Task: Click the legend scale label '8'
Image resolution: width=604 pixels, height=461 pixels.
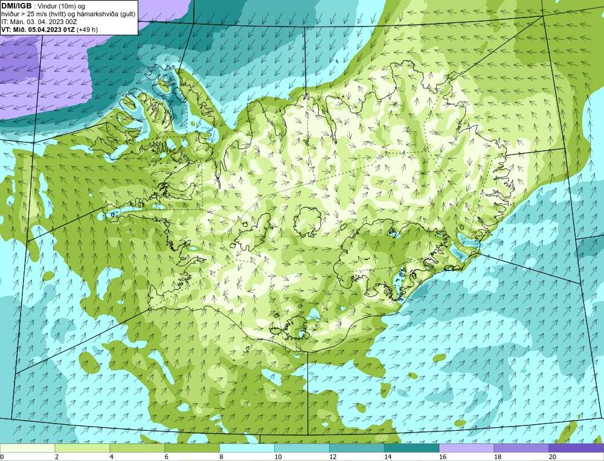Action: (x=222, y=457)
